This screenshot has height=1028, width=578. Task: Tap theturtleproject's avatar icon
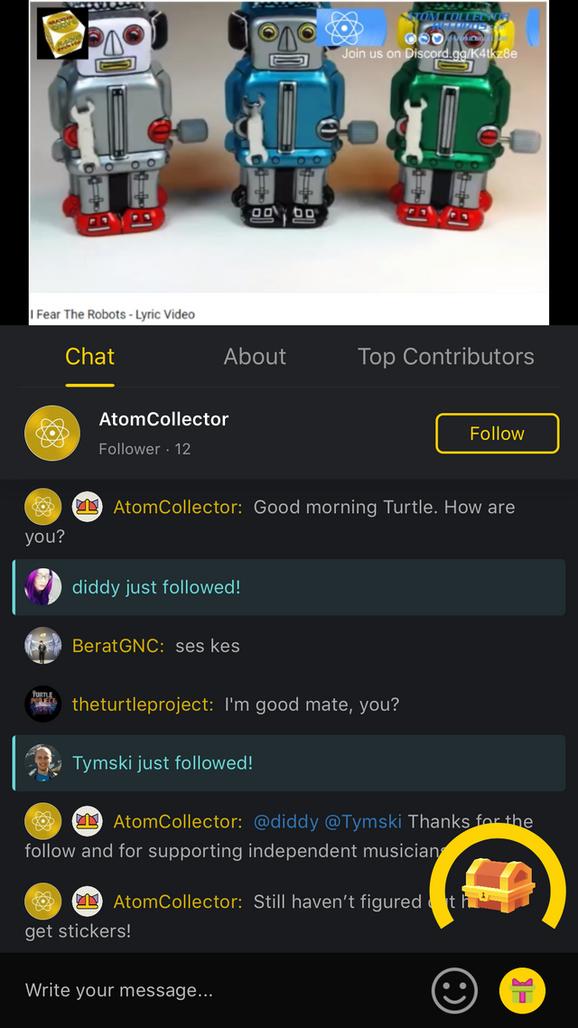(43, 704)
